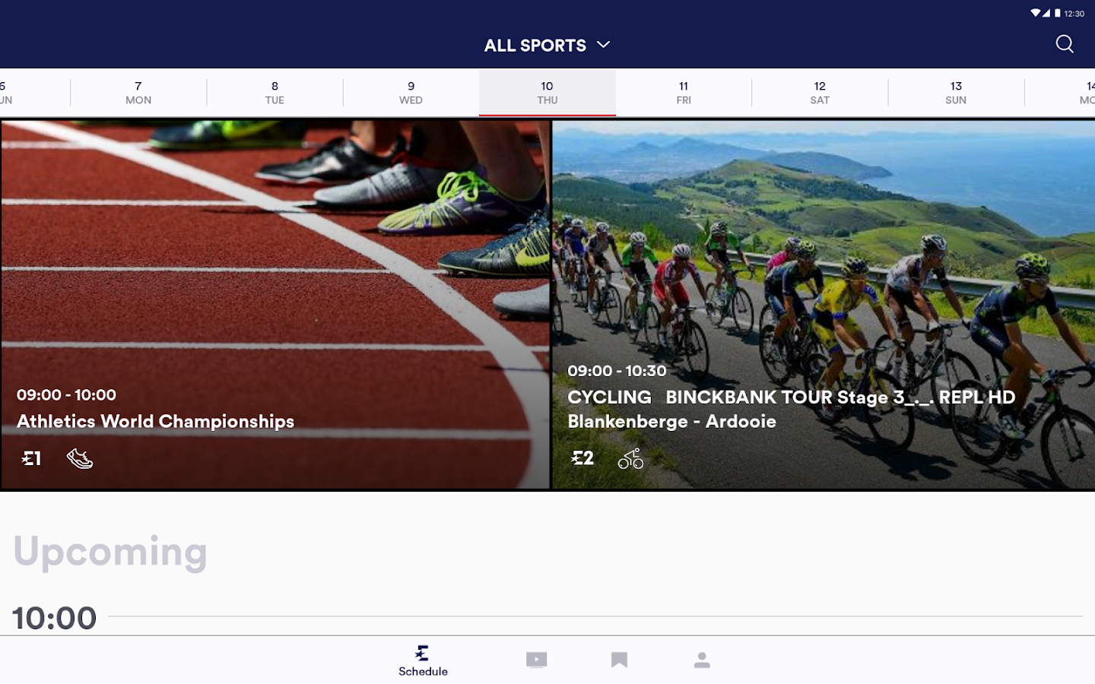
Task: Switch to the 9 WED date tab
Action: [411, 93]
